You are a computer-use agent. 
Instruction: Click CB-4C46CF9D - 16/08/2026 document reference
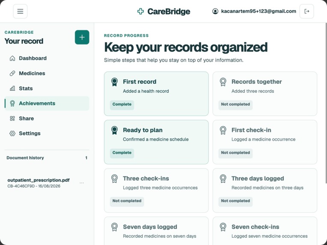[x=34, y=186]
